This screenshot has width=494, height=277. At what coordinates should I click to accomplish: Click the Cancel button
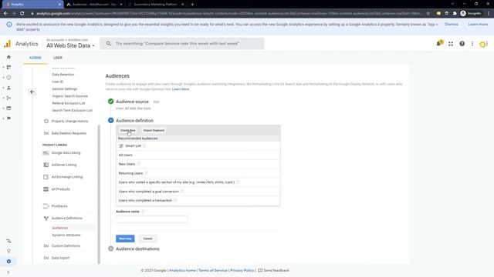click(x=147, y=239)
